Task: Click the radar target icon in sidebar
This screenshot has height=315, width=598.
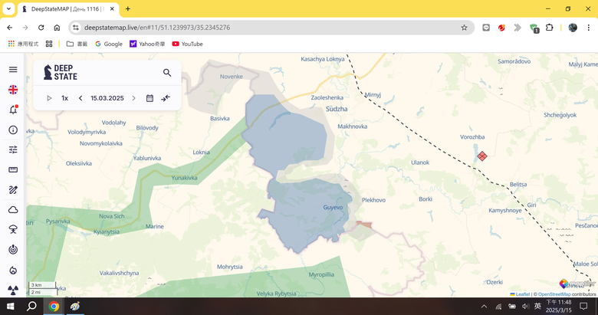Action: 13,250
